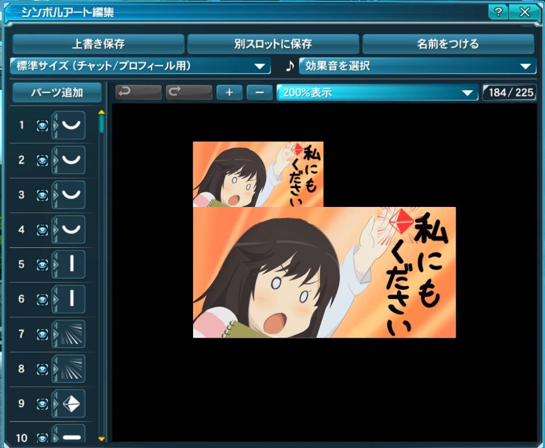The width and height of the screenshot is (545, 448).
Task: Hide layer 5 with eye icon
Action: 42,264
